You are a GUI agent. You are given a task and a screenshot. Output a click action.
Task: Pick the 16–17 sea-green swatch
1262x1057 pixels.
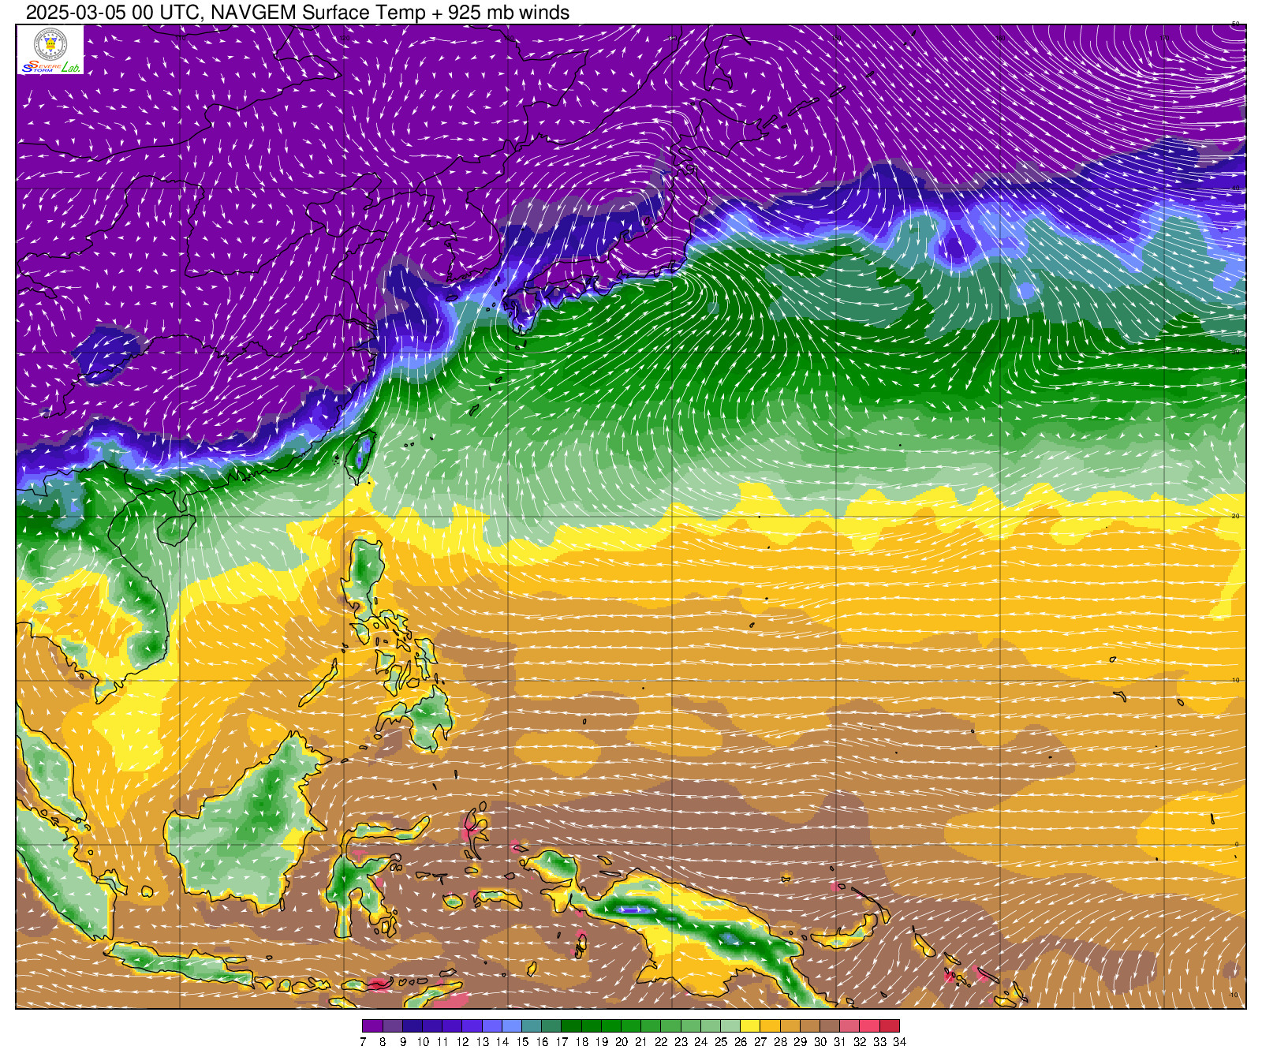[x=551, y=1026]
